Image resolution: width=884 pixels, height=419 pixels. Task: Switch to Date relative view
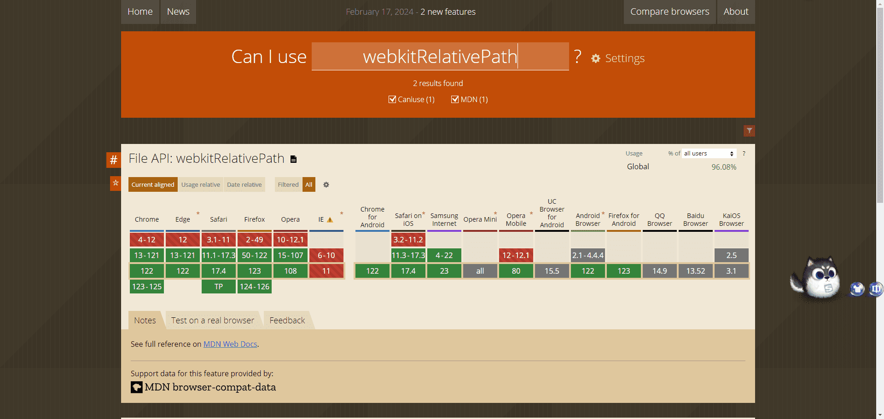[244, 184]
